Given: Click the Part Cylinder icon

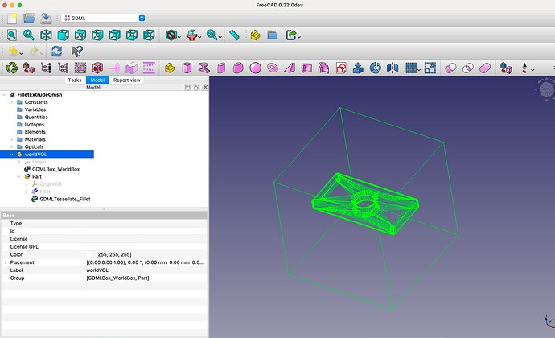Looking at the screenshot, I should point(221,68).
